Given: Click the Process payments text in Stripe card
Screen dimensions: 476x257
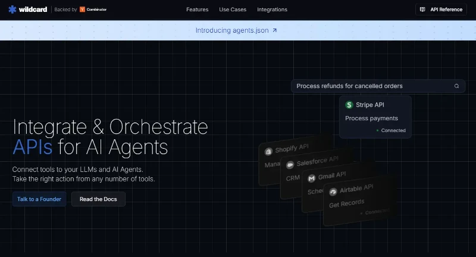Looking at the screenshot, I should pyautogui.click(x=371, y=118).
